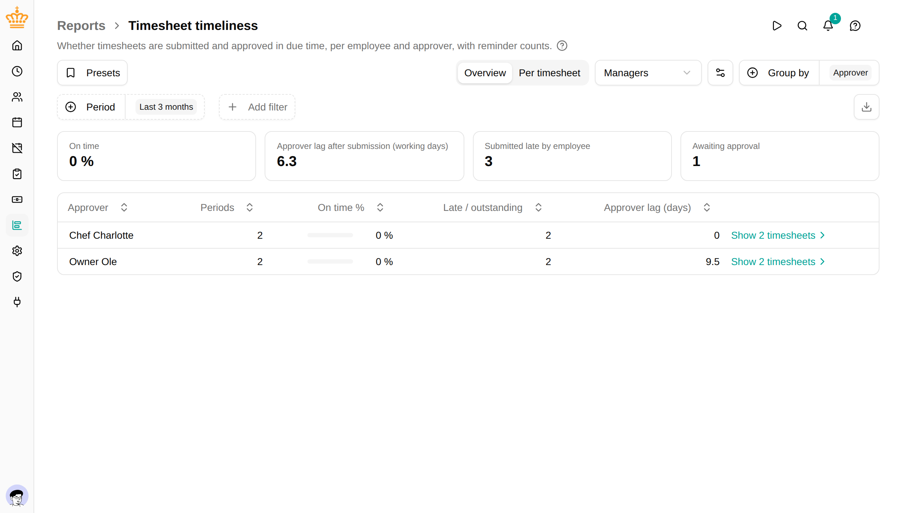Click Chef Charlotte's on-time progress bar
Viewport: 913px width, 513px height.
pos(330,235)
